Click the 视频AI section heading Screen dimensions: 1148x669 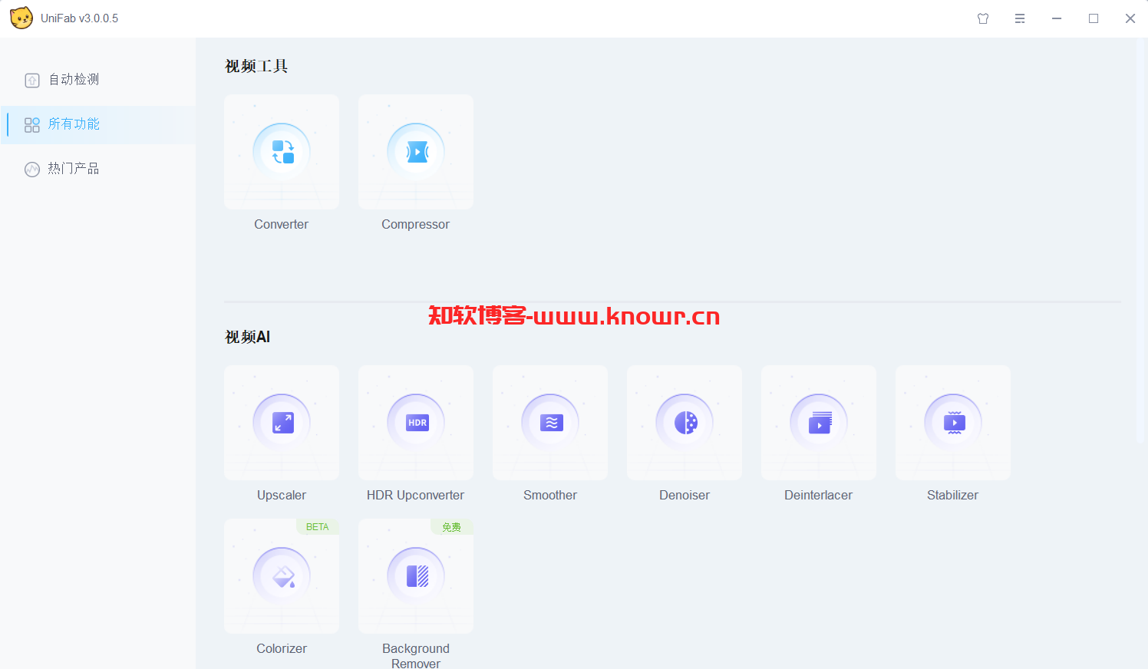[x=247, y=337]
